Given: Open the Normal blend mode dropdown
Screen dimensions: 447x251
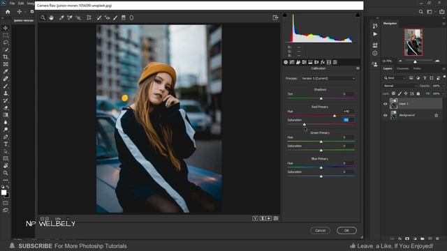Looking at the screenshot, I should (400, 86).
